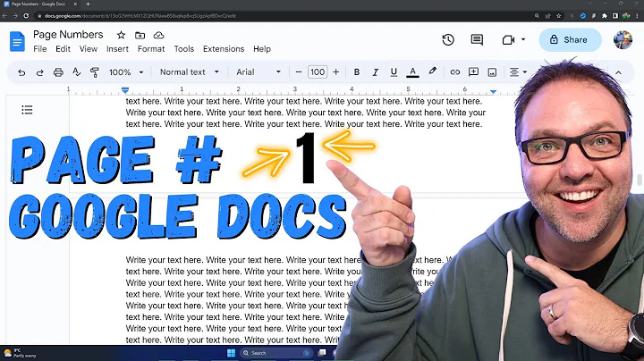Viewport: 644px width, 361px height.
Task: Click the Redo arrow icon
Action: [40, 72]
